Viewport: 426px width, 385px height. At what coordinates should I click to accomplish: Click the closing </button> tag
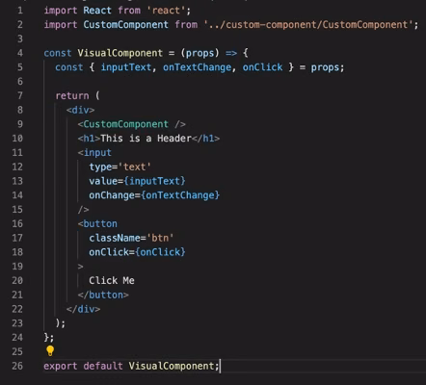pyautogui.click(x=103, y=295)
